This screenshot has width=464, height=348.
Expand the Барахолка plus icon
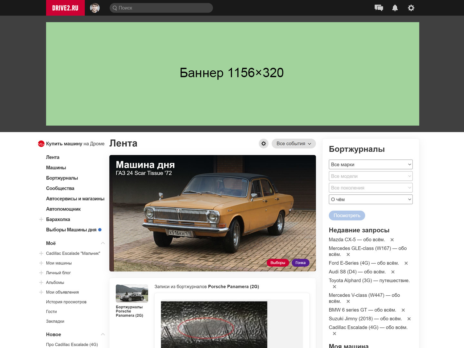pyautogui.click(x=41, y=220)
